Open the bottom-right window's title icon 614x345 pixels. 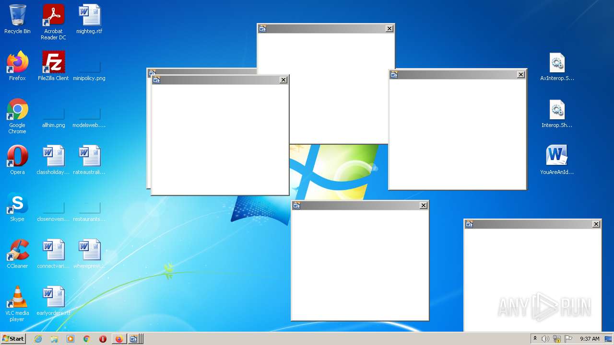click(x=469, y=224)
